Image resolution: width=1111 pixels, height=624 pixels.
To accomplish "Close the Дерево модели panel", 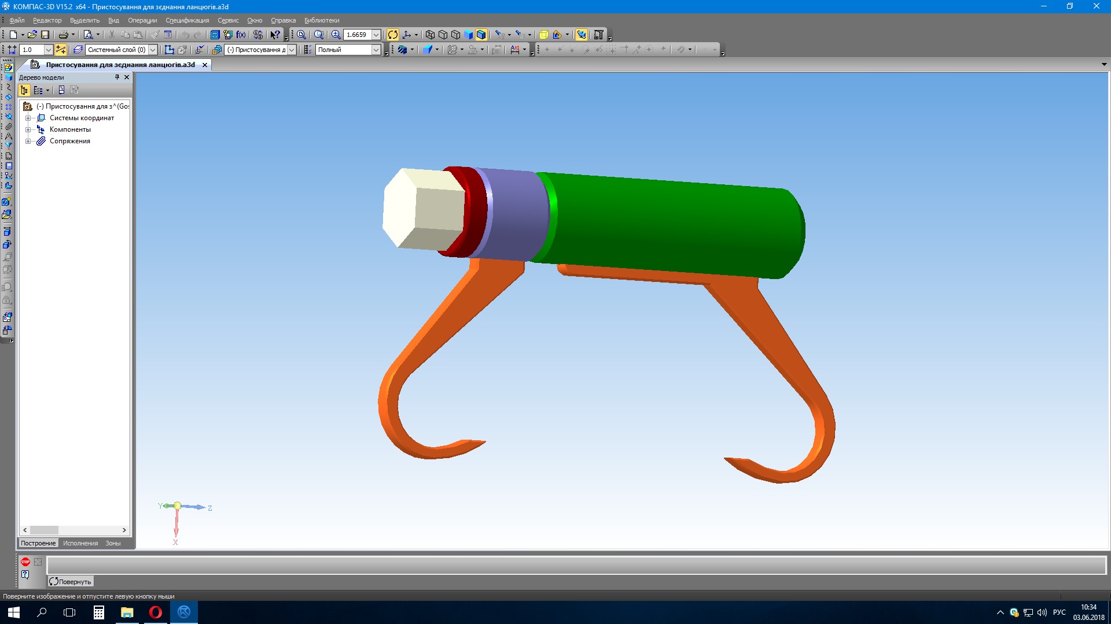I will pyautogui.click(x=127, y=77).
